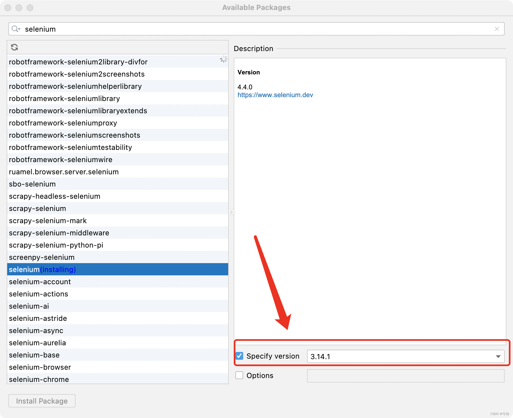
Task: Click the 4.4.0 version text
Action: pyautogui.click(x=245, y=87)
